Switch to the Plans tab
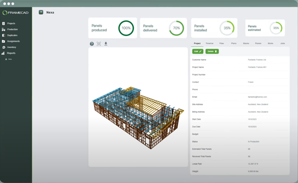Viewport: 298px width, 183px height. tap(234, 43)
